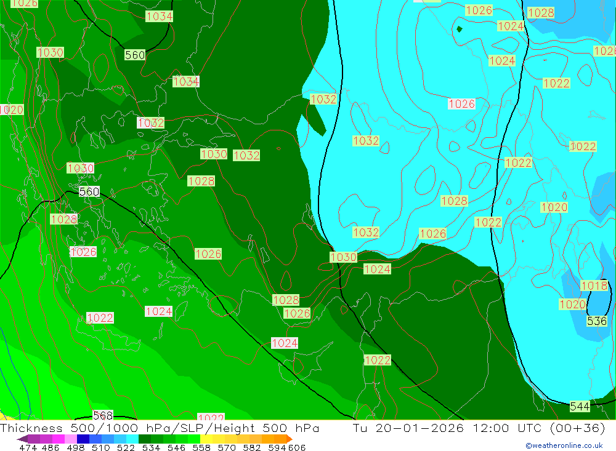616x451 pixels.
Task: Select the cyan legend swatch above 522
Action: (x=132, y=439)
